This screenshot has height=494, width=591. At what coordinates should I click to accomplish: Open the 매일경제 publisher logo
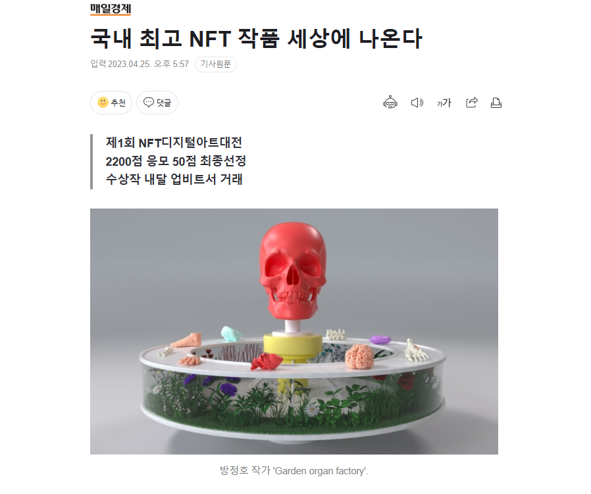click(x=111, y=9)
